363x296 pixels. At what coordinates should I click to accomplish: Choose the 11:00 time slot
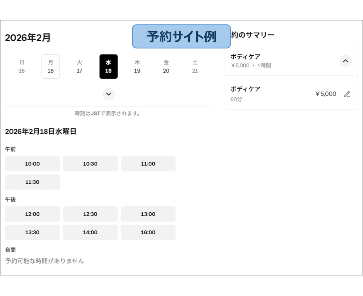point(148,164)
